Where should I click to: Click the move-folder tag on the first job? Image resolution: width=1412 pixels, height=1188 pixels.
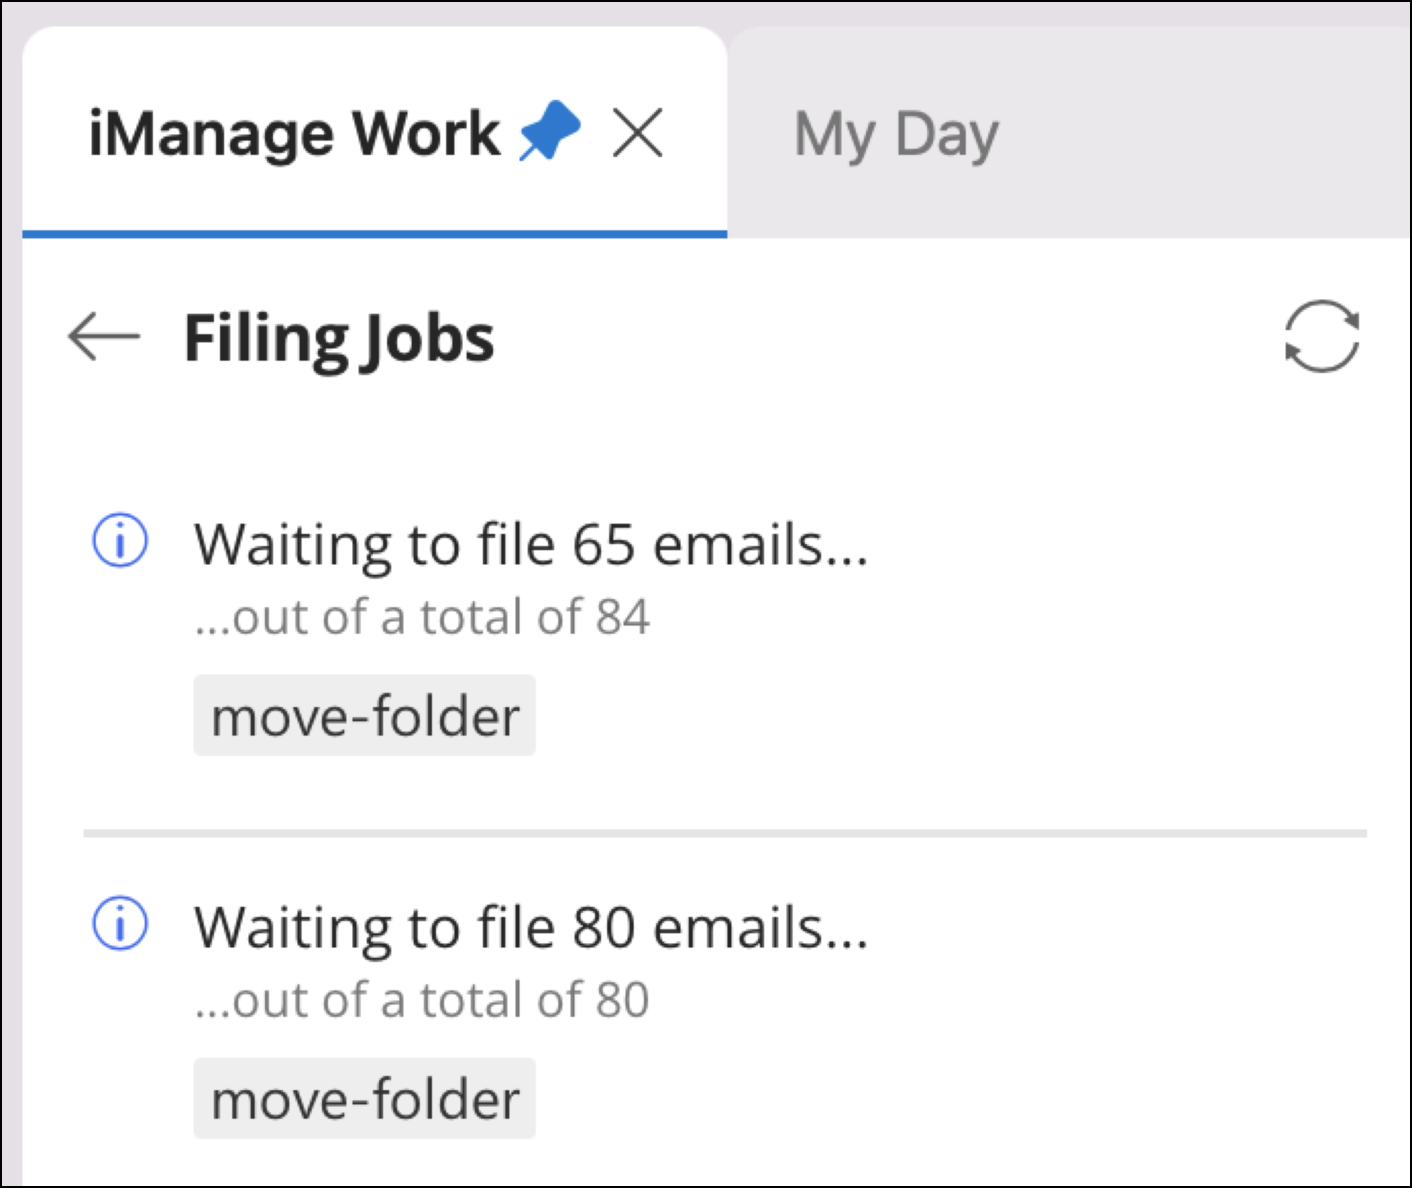(x=365, y=713)
